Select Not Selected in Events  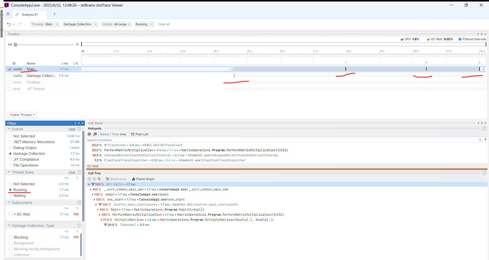point(10,136)
